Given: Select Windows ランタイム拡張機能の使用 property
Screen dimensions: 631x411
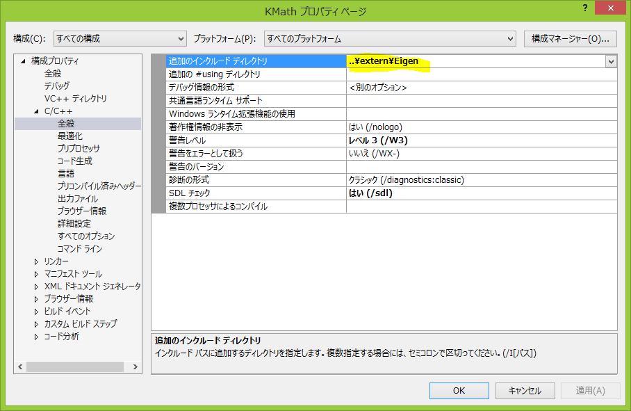Looking at the screenshot, I should tap(256, 114).
